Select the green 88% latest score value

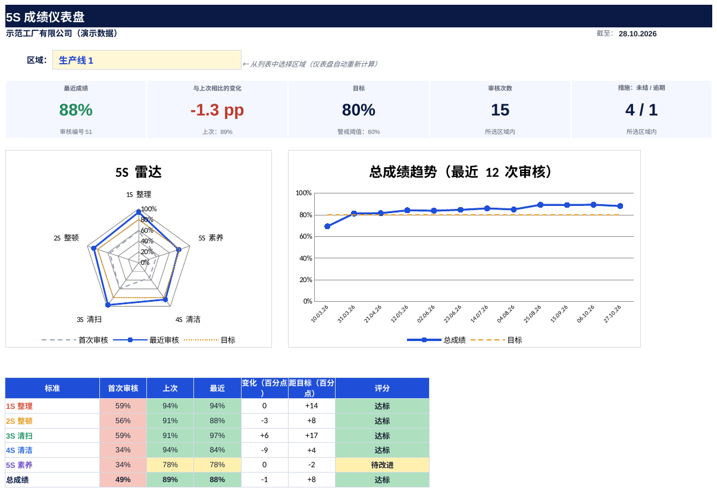pos(76,110)
